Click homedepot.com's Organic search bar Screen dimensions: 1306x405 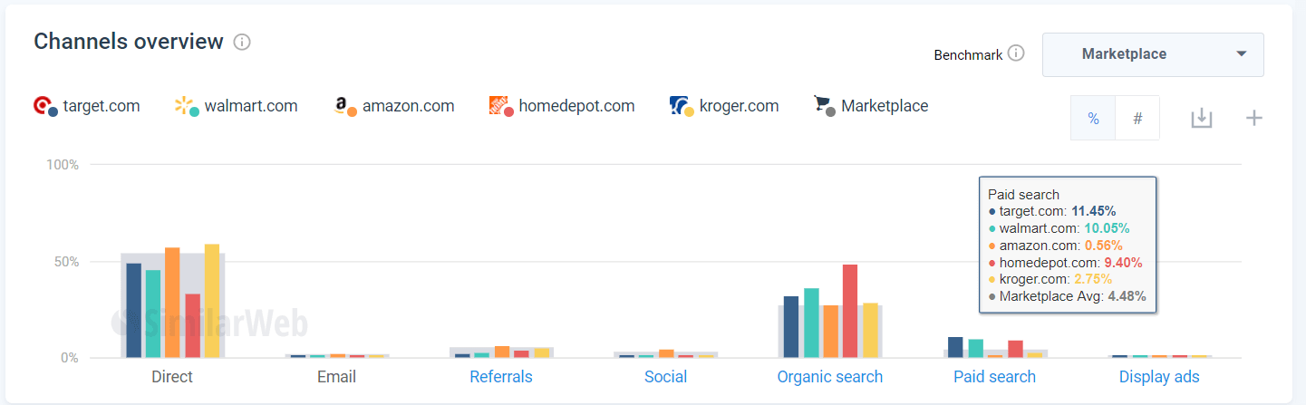(850, 311)
